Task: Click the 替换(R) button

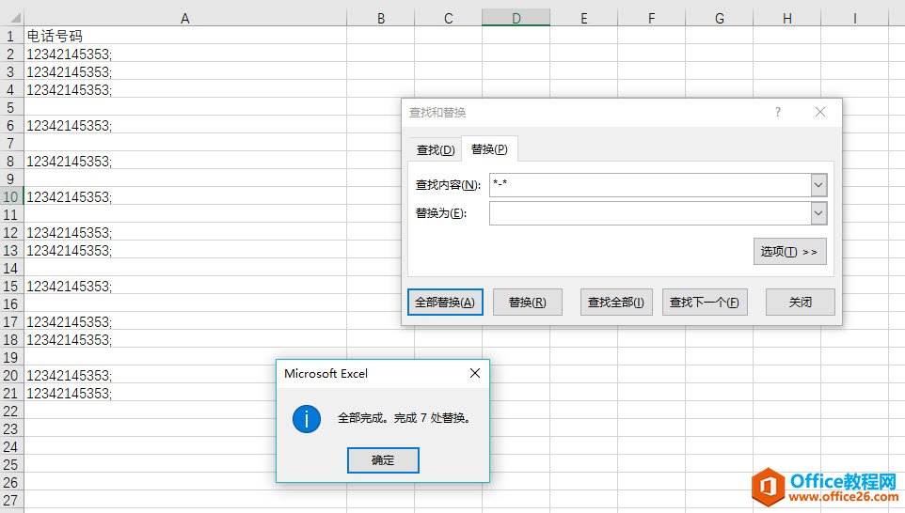Action: 527,303
